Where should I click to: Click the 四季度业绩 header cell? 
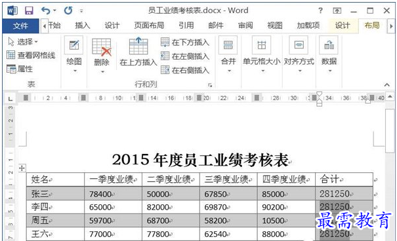(x=286, y=179)
